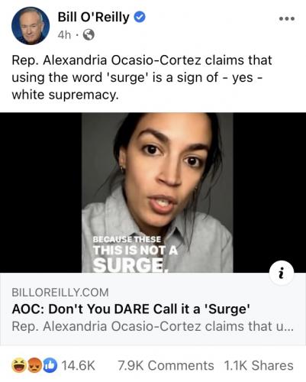Image resolution: width=306 pixels, height=382 pixels.
Task: Open the 4h post timestamp
Action: click(x=64, y=34)
